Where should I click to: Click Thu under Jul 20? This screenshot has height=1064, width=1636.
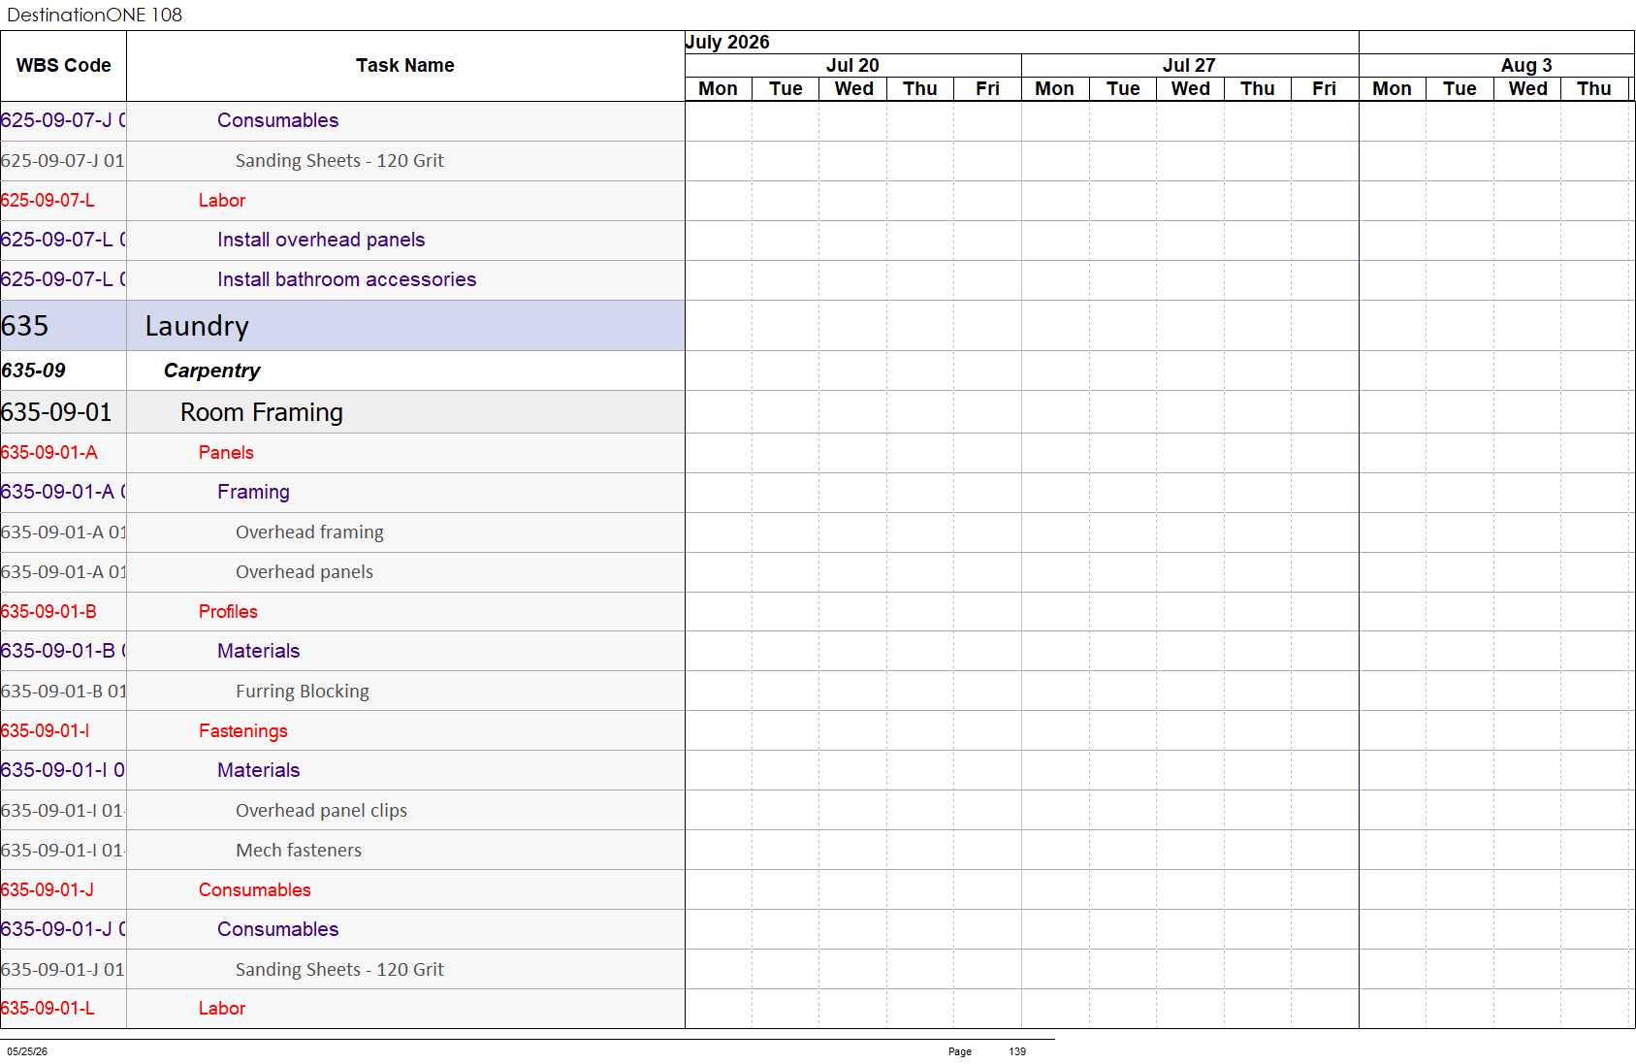click(x=920, y=89)
